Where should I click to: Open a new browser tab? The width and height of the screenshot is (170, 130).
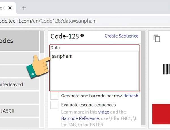24,8
